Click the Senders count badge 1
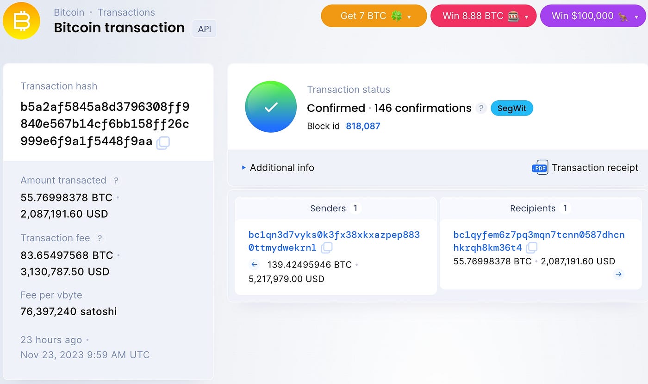The height and width of the screenshot is (384, 648). pyautogui.click(x=355, y=208)
